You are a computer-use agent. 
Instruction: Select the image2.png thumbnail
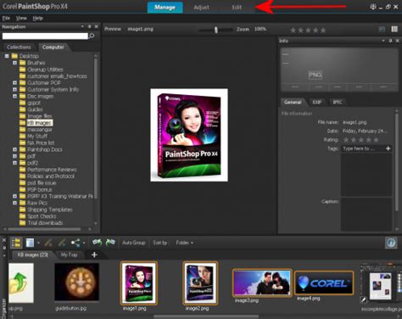point(200,283)
